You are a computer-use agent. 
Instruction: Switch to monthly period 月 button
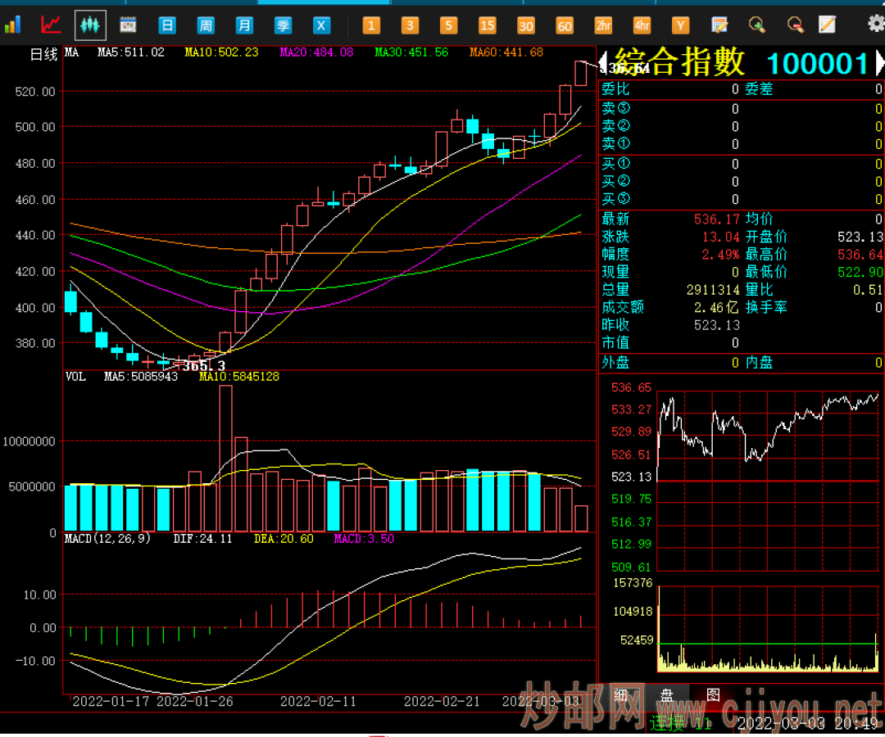[x=244, y=25]
